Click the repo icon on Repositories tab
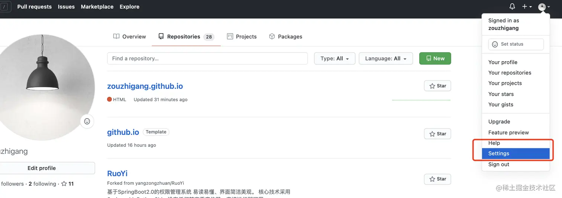This screenshot has height=198, width=562. pyautogui.click(x=161, y=36)
